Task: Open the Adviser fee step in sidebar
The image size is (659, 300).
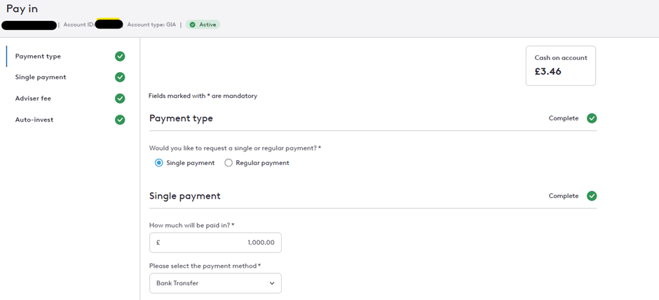Action: [x=33, y=99]
